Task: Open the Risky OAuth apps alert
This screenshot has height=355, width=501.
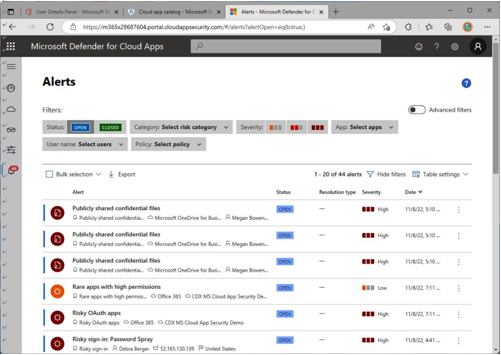Action: click(x=97, y=313)
